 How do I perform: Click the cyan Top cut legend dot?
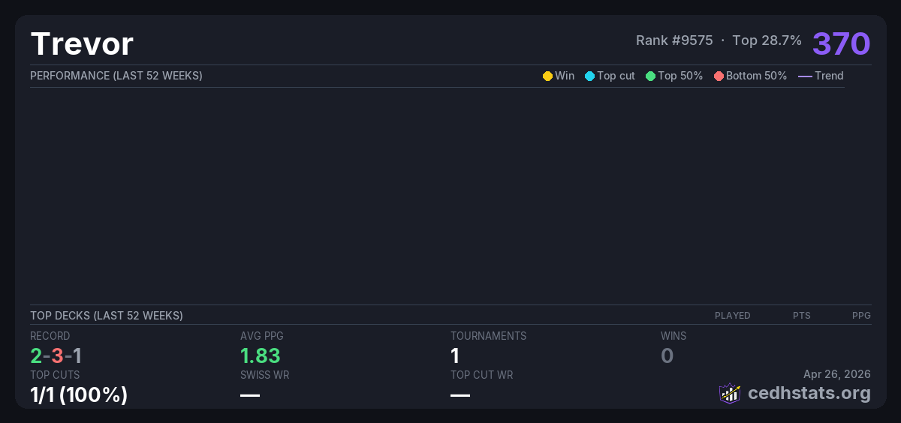589,76
